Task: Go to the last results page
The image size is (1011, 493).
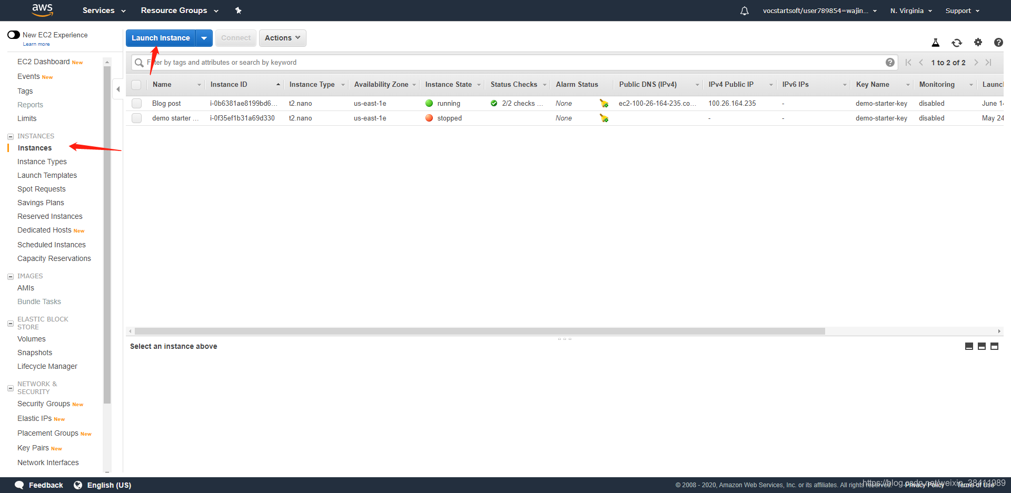Action: 988,62
